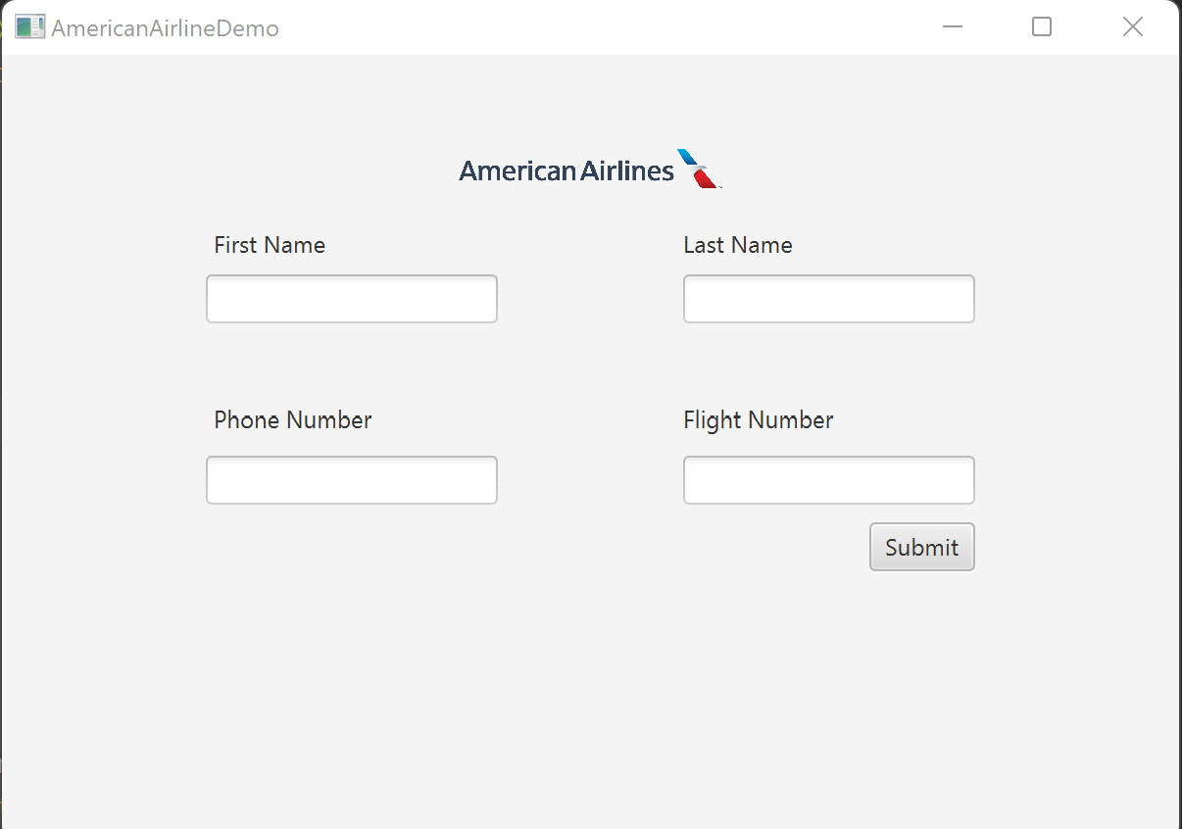Click the American Airlines wordmark text

pyautogui.click(x=566, y=171)
